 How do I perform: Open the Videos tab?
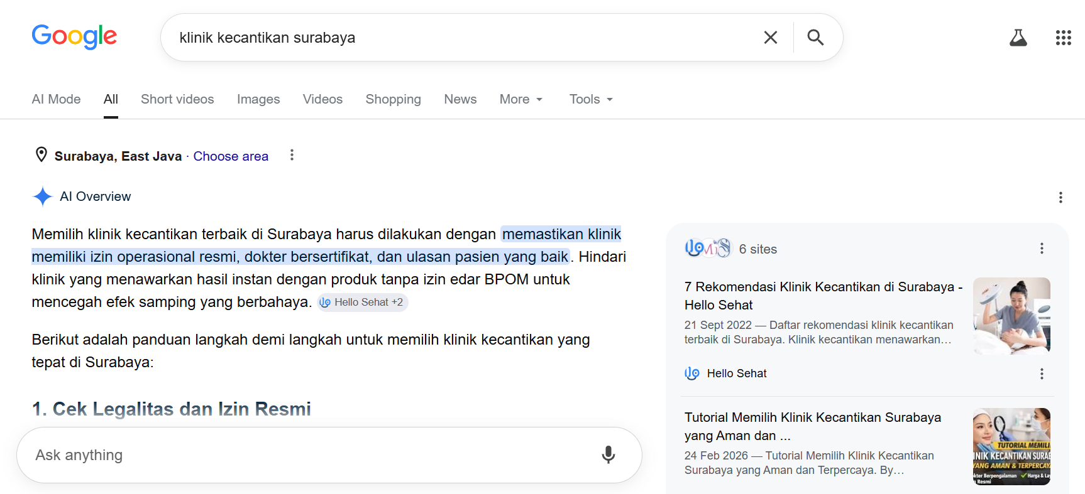tap(322, 99)
